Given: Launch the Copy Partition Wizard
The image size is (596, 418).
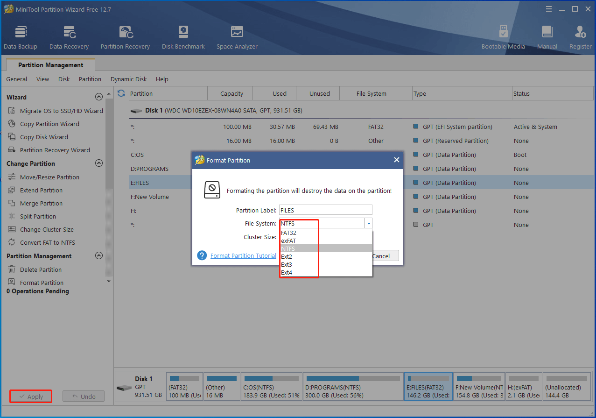Looking at the screenshot, I should point(43,124).
